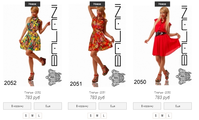The height and width of the screenshot is (120, 199).
Task: Select size S for dress 2052
Action: [26, 116]
